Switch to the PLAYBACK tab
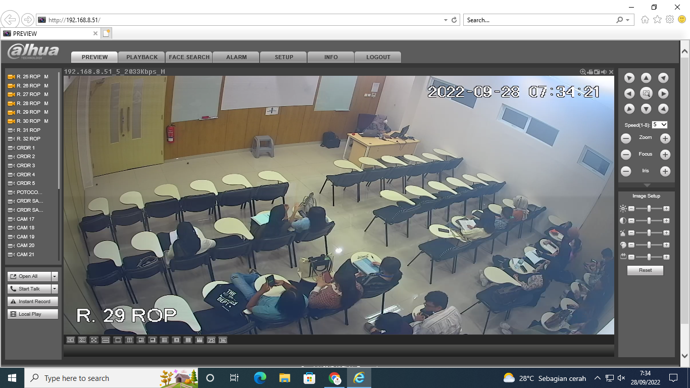Image resolution: width=690 pixels, height=388 pixels. [142, 57]
